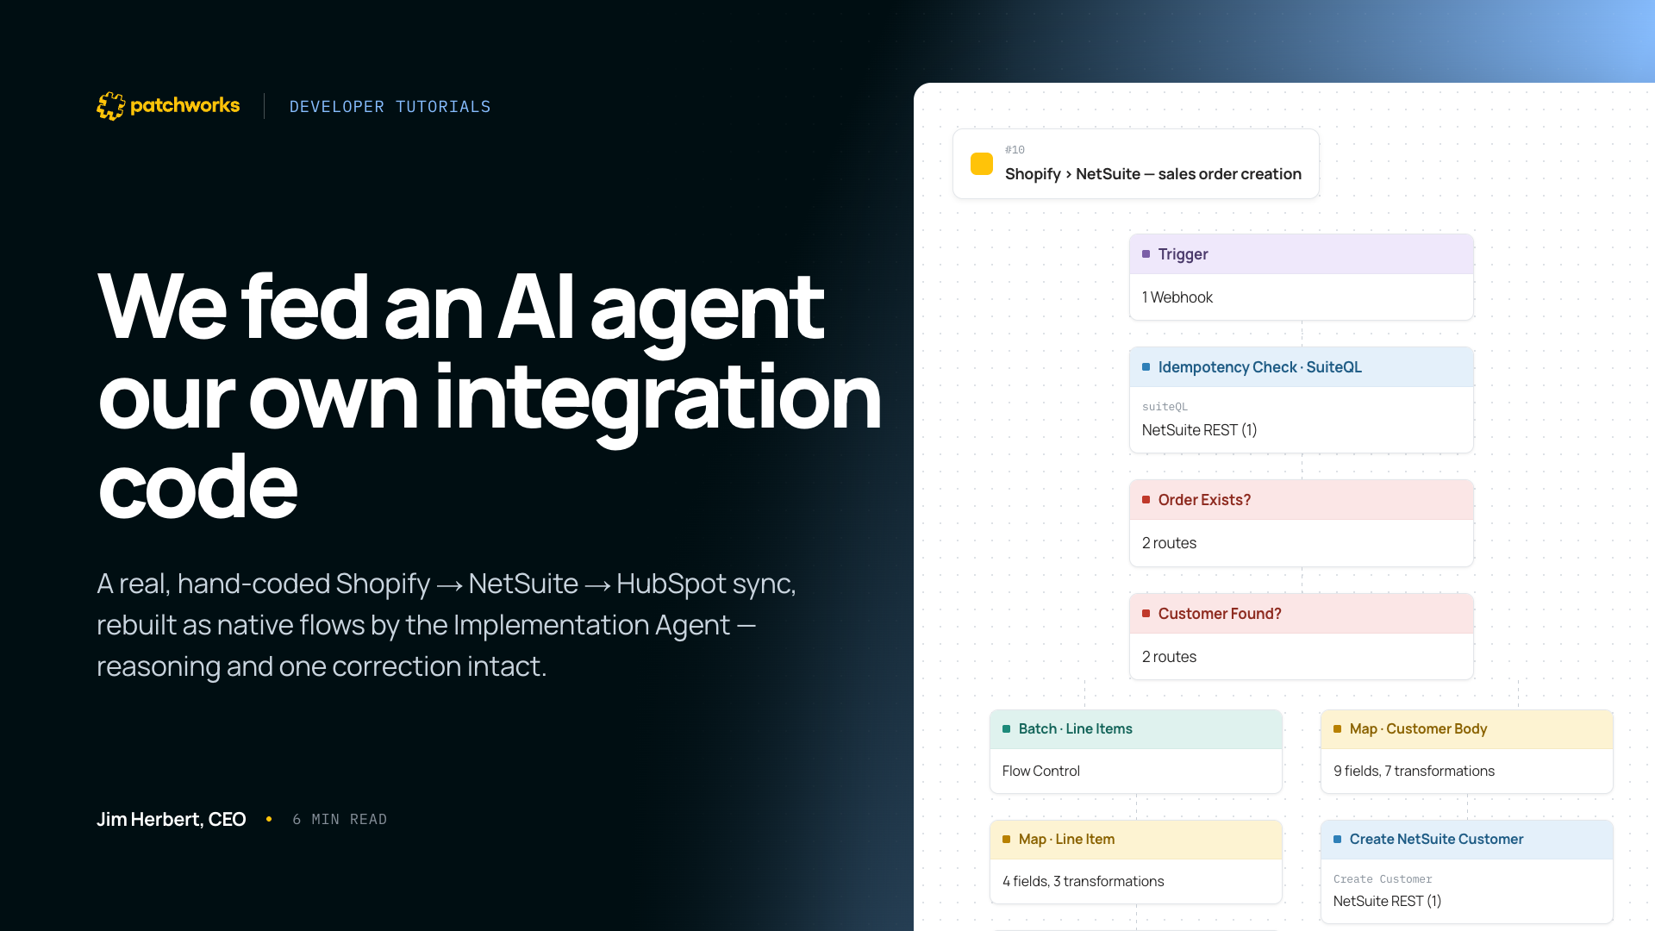This screenshot has height=931, width=1655.
Task: Click the purple marker on Trigger node
Action: 1146,254
